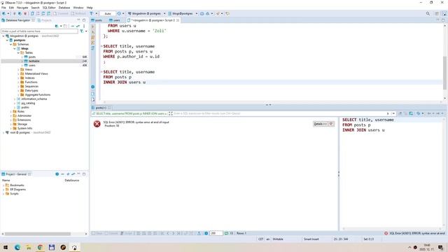This screenshot has height=252, width=448.
Task: Click the navigator filter funnel icon
Action: click(82, 31)
